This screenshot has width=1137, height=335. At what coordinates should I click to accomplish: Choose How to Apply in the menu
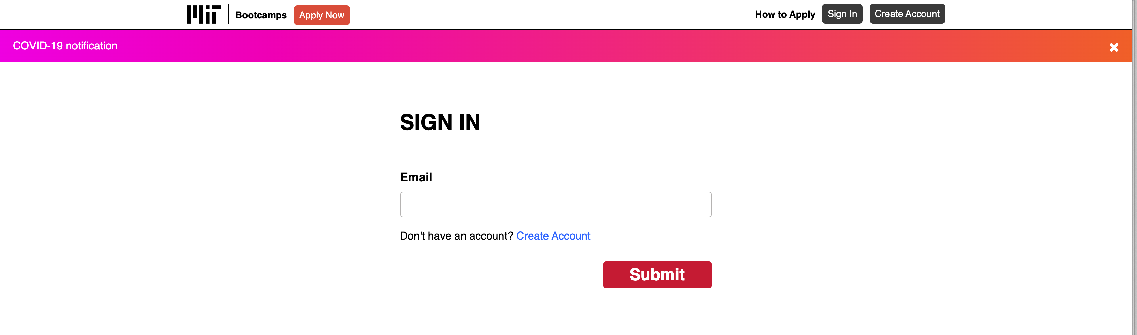785,14
